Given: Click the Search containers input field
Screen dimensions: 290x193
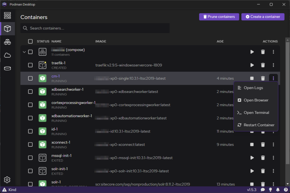Looking at the screenshot, I should coord(95,28).
